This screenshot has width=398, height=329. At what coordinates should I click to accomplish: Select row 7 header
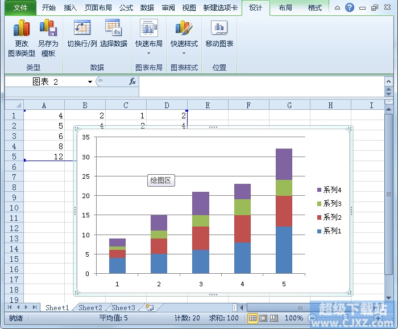(x=14, y=177)
